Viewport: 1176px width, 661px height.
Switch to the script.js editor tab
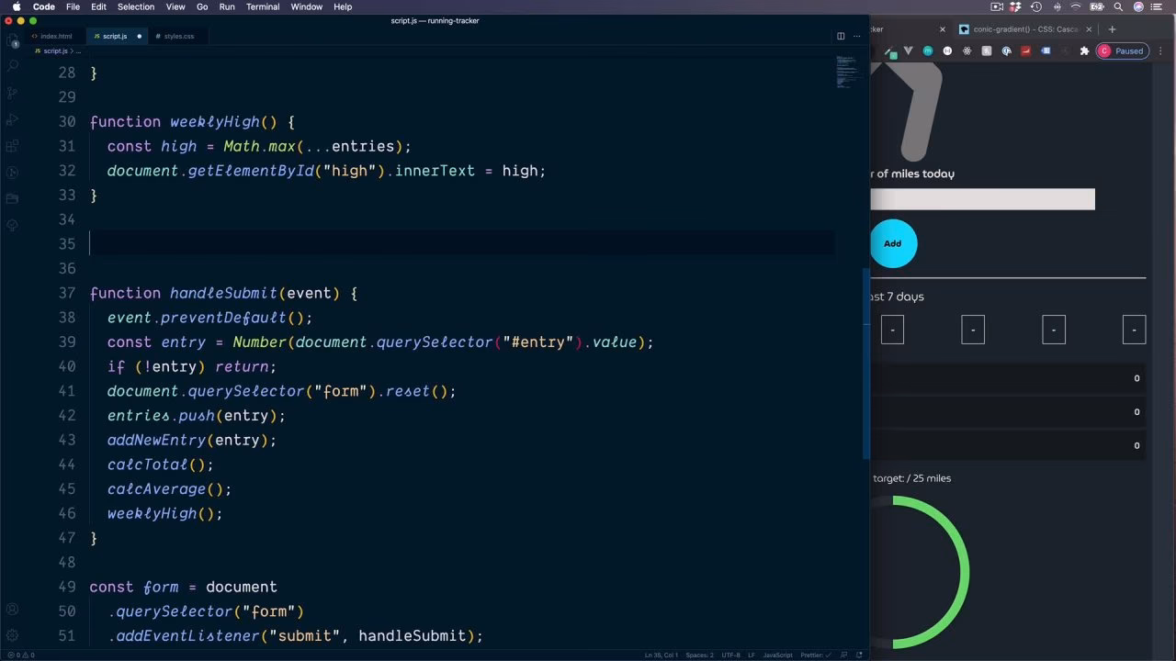[115, 36]
